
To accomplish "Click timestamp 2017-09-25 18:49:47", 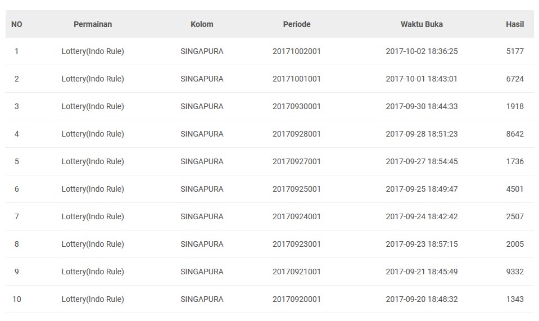I will [x=422, y=189].
